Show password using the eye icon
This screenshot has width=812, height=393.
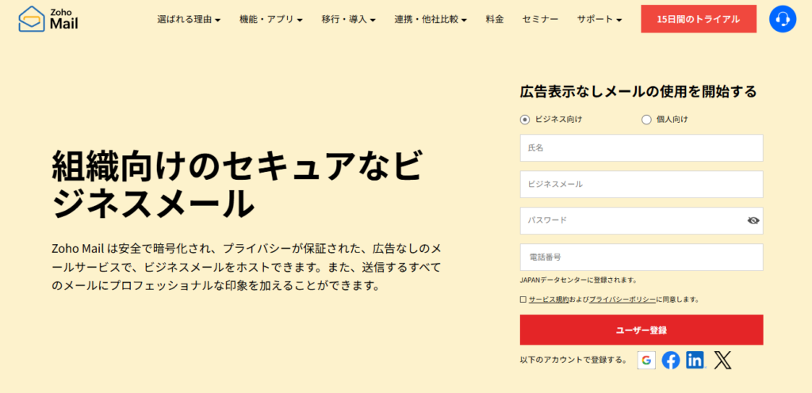[x=753, y=220]
